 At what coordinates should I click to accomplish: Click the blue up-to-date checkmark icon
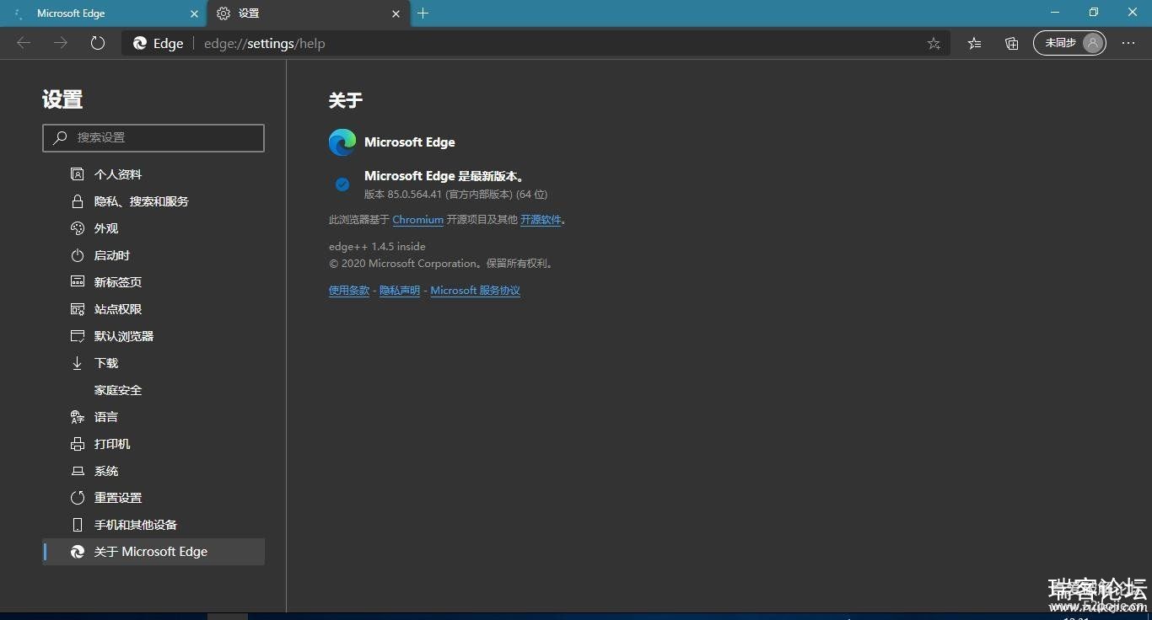pyautogui.click(x=342, y=184)
